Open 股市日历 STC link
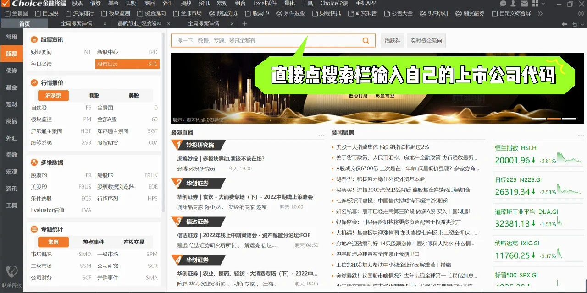587x293 pixels. [x=127, y=64]
